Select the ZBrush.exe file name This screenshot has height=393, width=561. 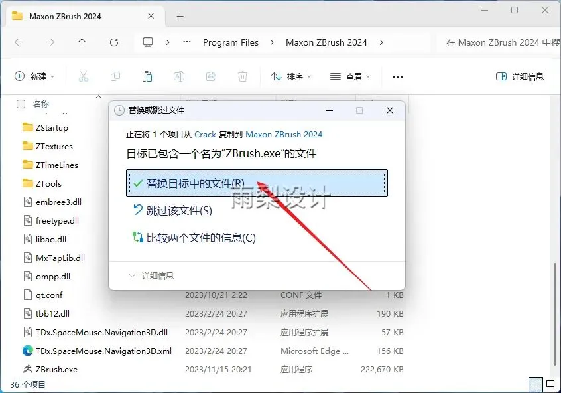tap(56, 369)
